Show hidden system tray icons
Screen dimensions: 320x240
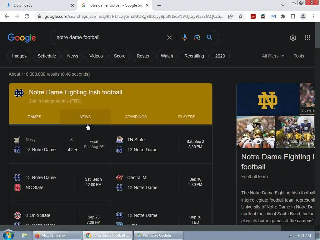click(290, 236)
